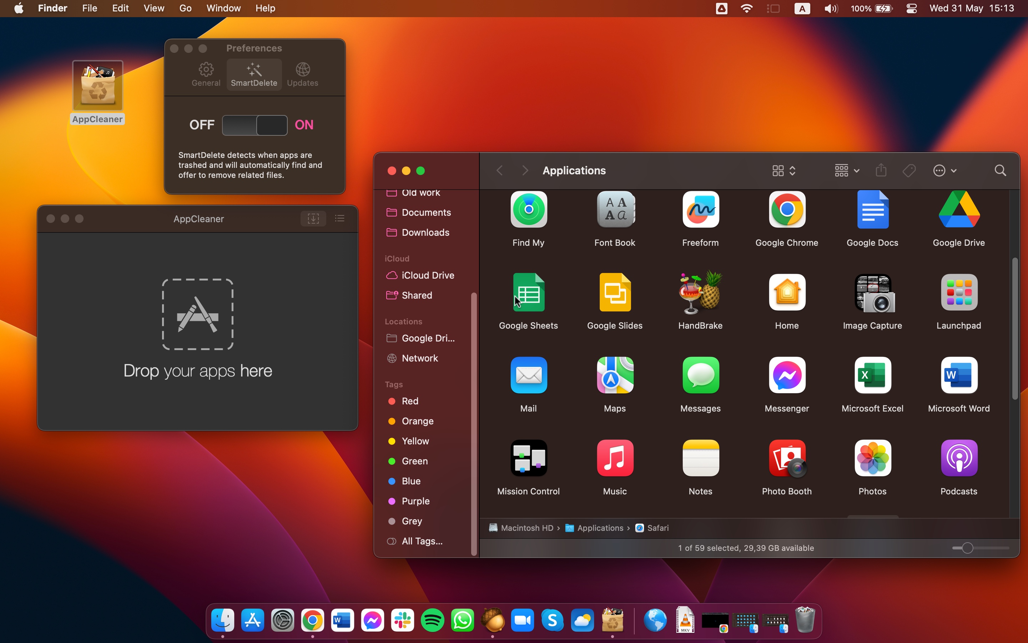Click the grid view toggle in Finder
This screenshot has height=643, width=1028.
tap(778, 171)
